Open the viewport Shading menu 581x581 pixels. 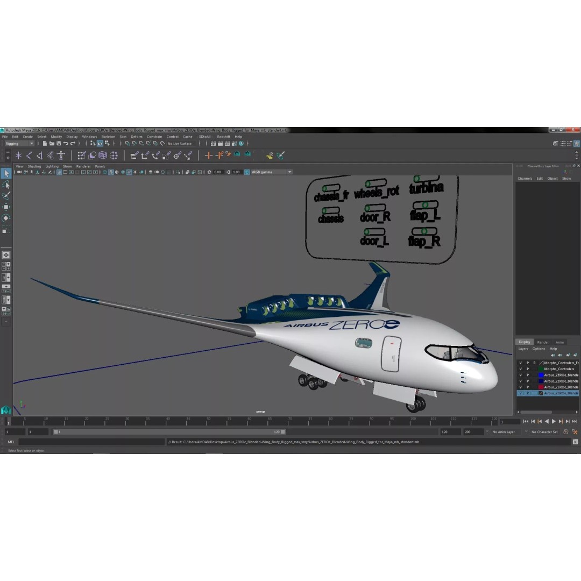34,166
